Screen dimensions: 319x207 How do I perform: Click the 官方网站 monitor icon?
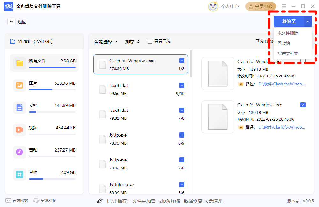(8, 201)
